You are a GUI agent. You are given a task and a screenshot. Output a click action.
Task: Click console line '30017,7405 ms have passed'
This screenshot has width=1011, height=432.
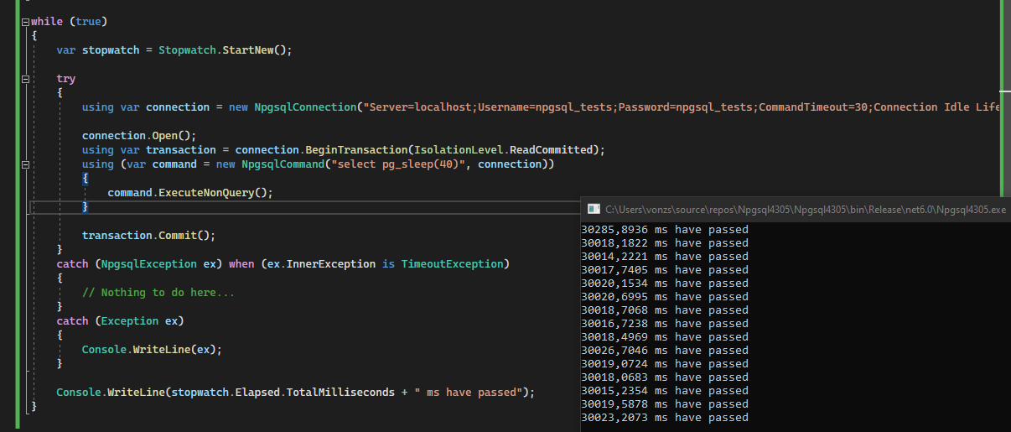(x=665, y=269)
